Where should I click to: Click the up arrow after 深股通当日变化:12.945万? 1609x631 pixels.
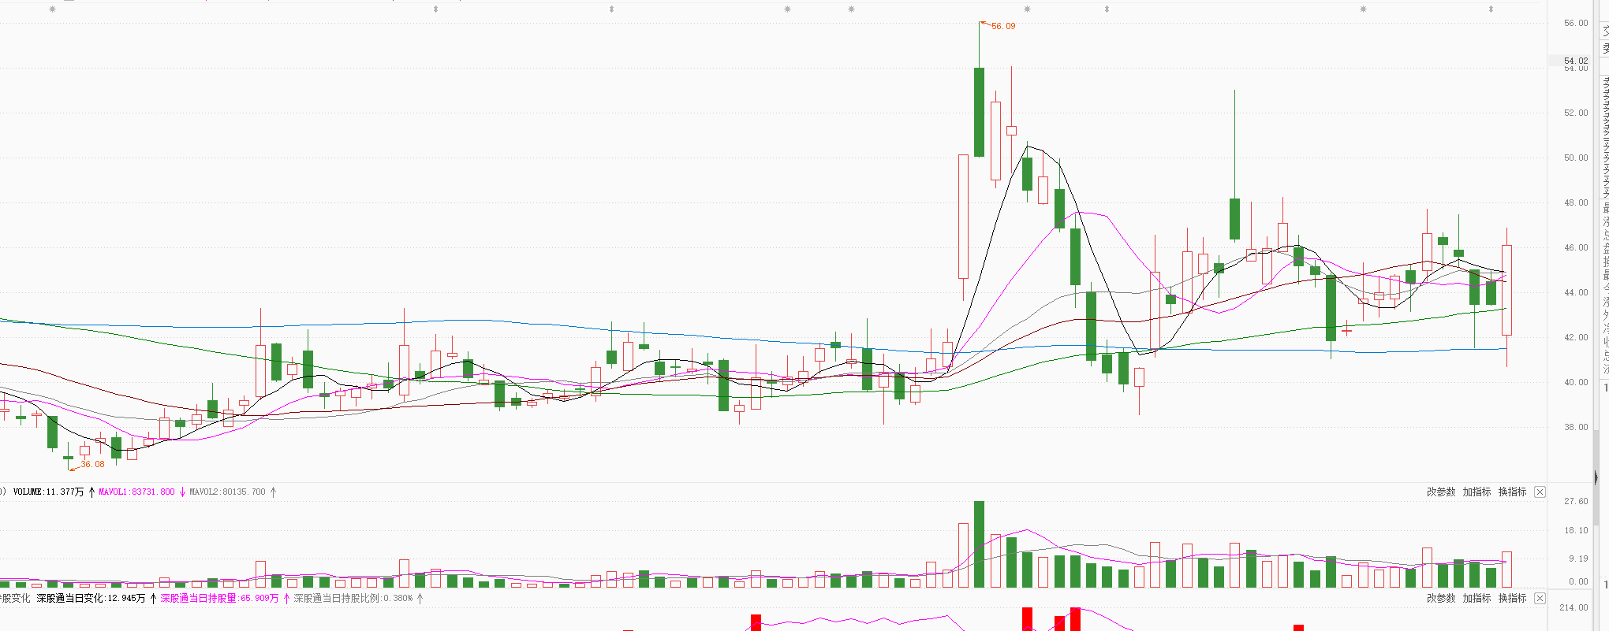coord(153,599)
